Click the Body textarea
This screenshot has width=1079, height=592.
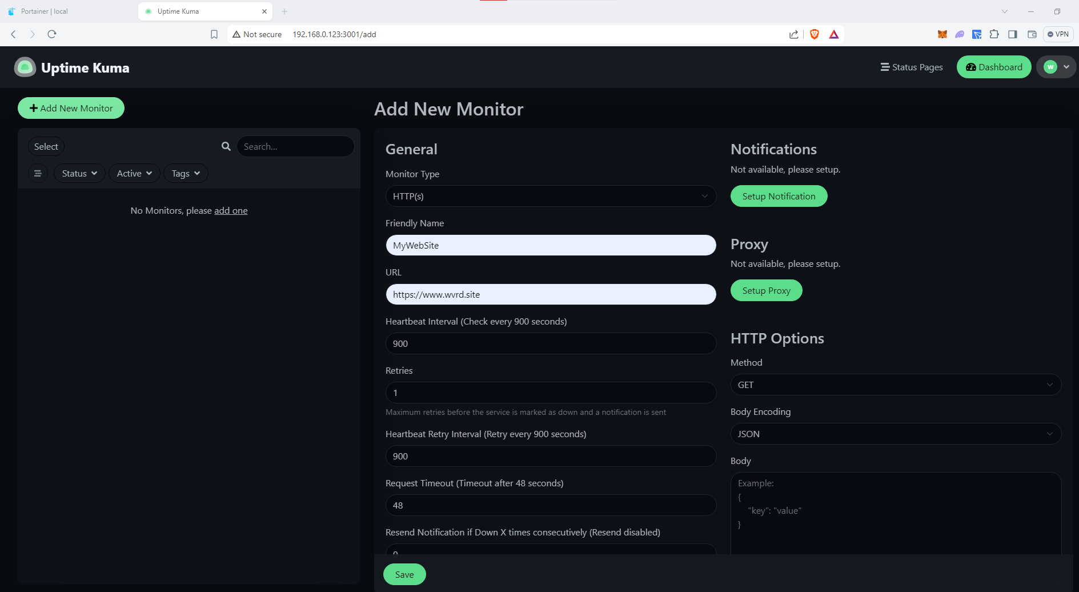[896, 513]
